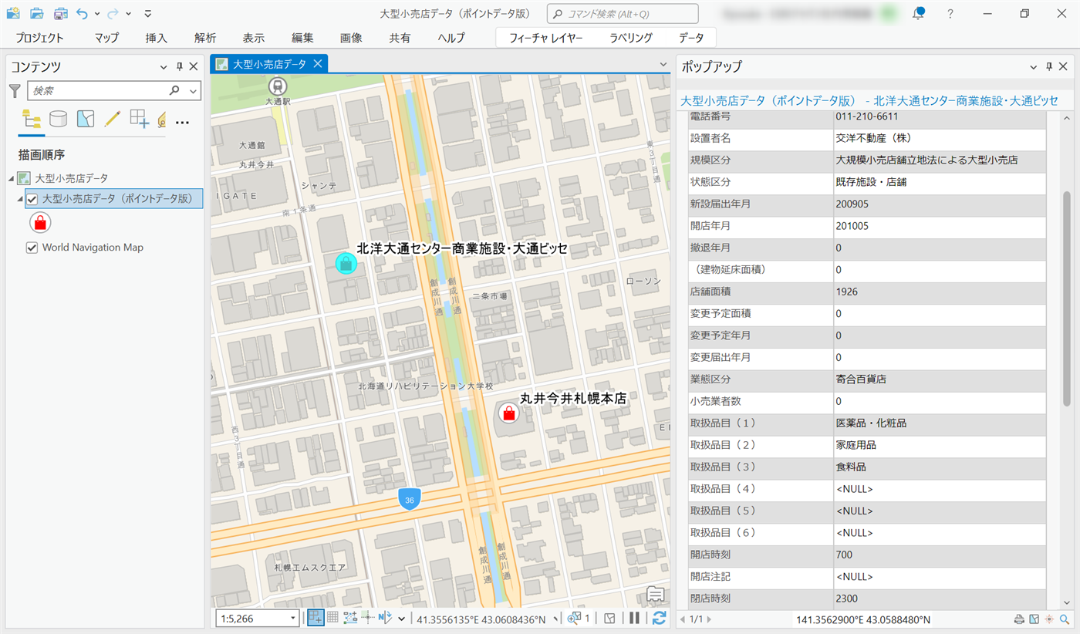Switch to the ラベリング ribbon tab
The image size is (1080, 634).
click(x=630, y=38)
